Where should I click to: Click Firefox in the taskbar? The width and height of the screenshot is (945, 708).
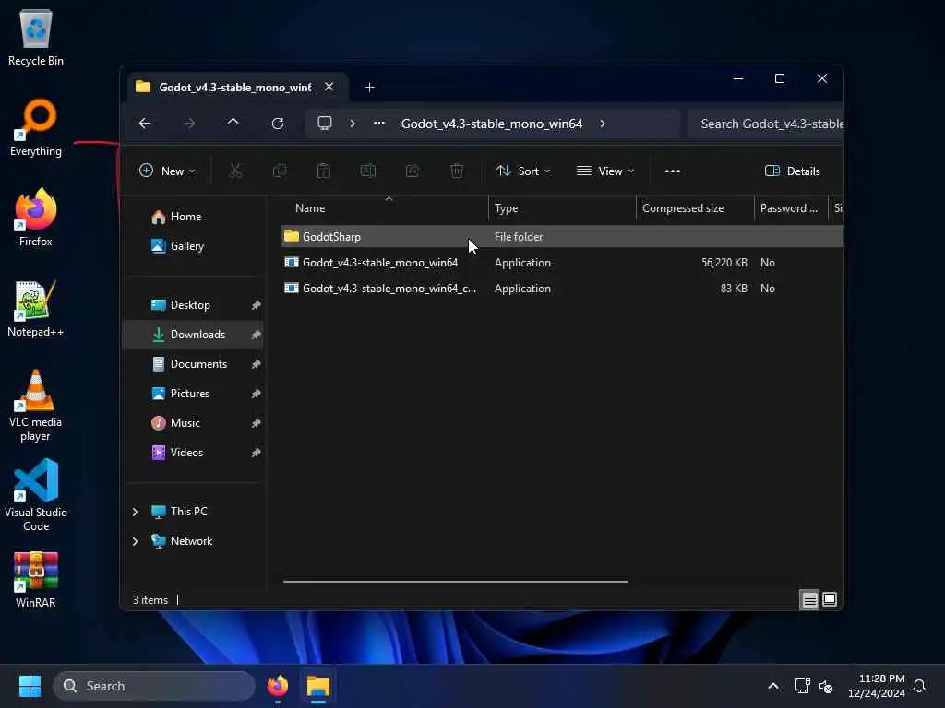[278, 686]
